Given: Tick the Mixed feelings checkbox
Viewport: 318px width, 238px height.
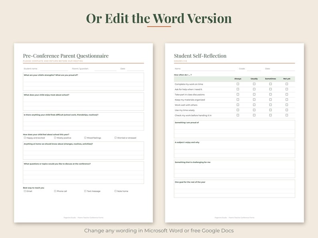Looking at the screenshot, I should (x=85, y=138).
